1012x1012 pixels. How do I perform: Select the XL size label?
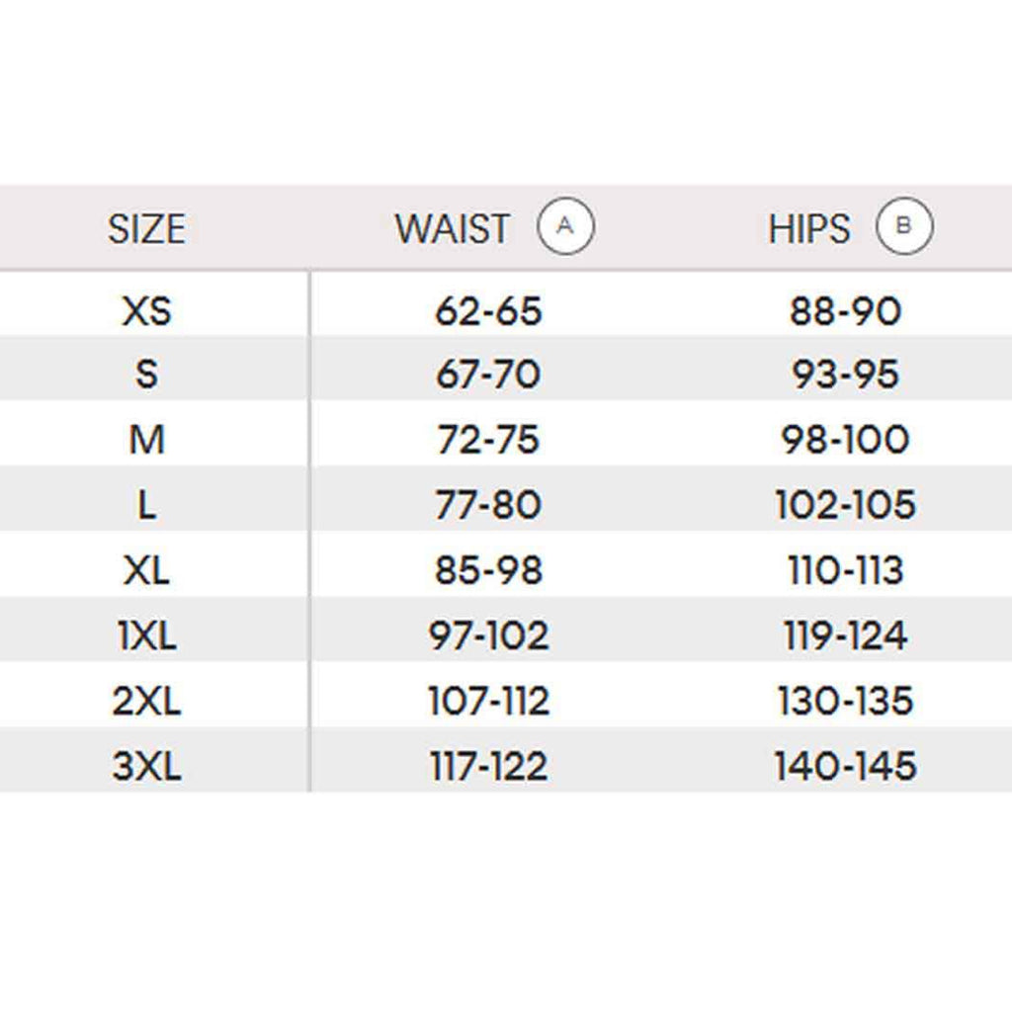pos(146,571)
